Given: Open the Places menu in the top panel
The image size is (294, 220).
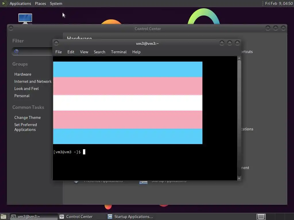Looking at the screenshot, I should pyautogui.click(x=40, y=3).
